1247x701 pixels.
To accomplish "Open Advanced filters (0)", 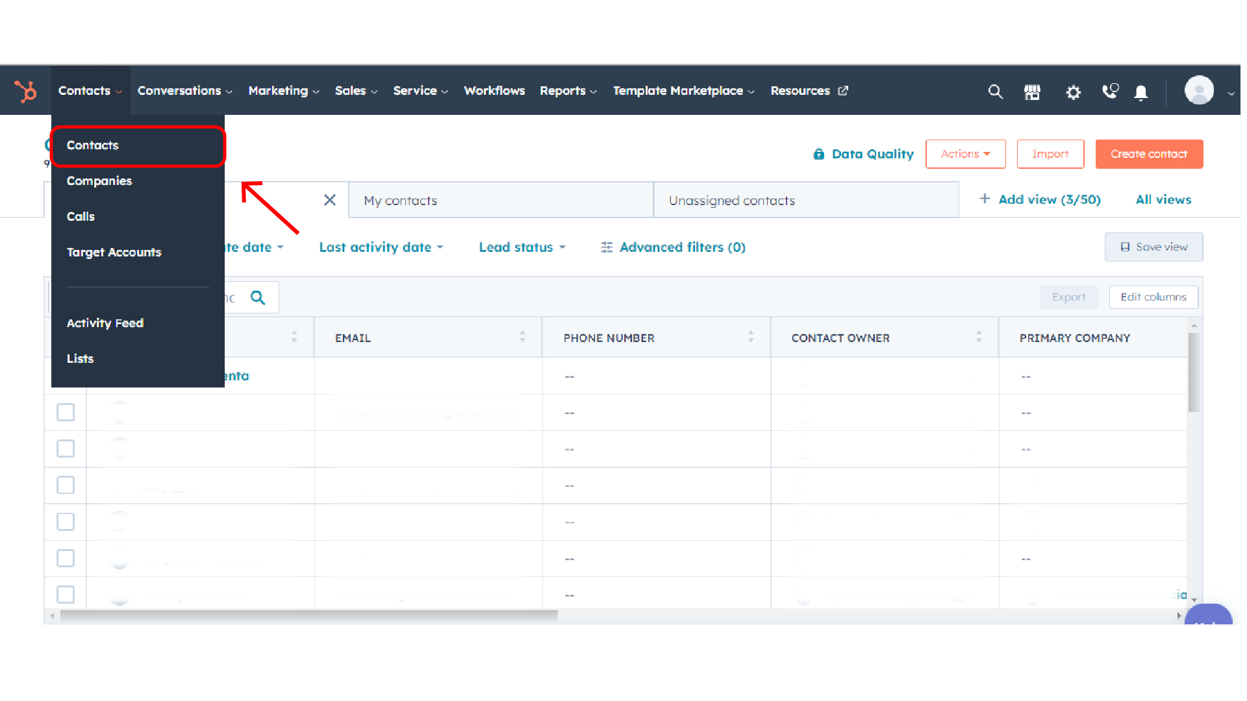I will (673, 247).
